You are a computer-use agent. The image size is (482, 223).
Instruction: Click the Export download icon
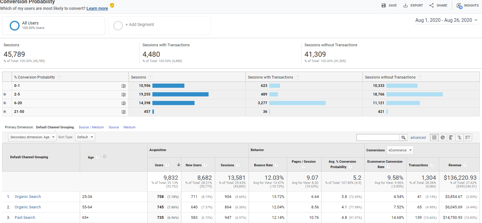point(406,5)
